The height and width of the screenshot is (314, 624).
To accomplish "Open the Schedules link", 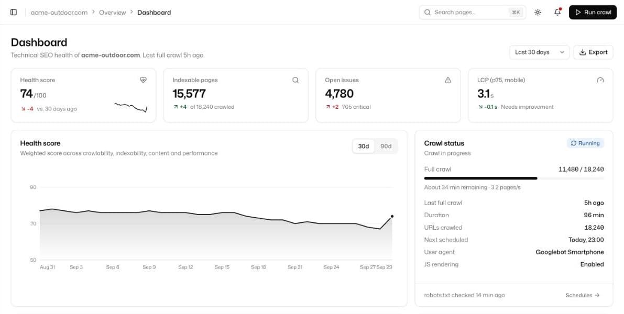I will pos(582,295).
